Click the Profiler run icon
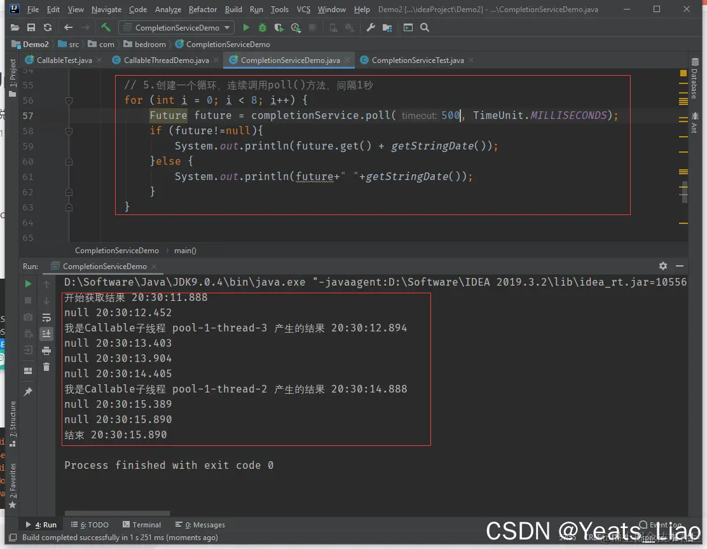Image resolution: width=707 pixels, height=549 pixels. click(296, 27)
